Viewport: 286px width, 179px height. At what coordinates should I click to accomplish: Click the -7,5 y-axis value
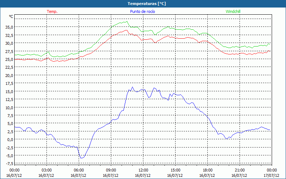point(10,164)
